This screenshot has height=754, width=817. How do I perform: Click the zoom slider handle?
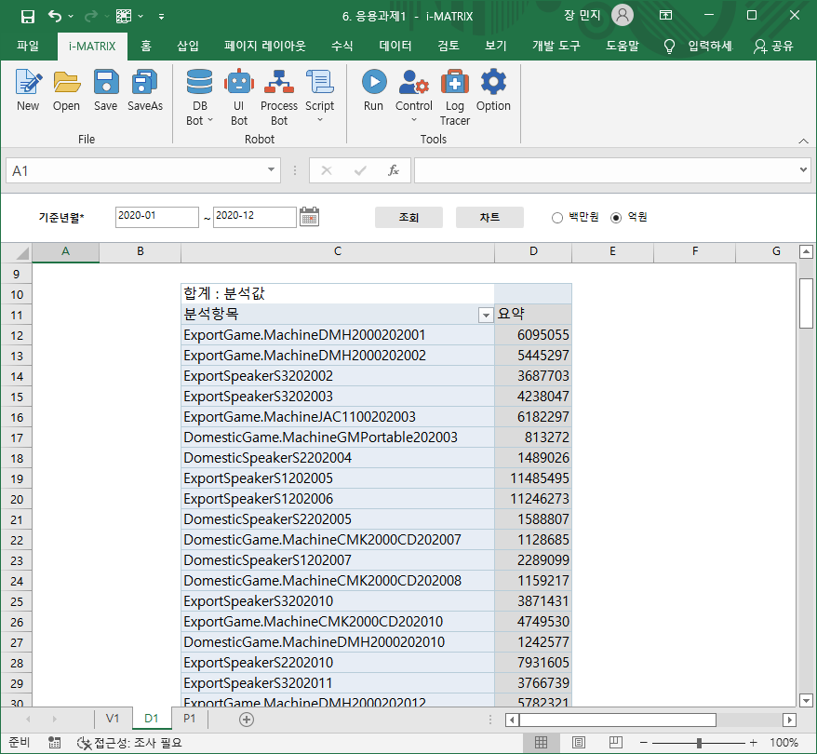pos(699,743)
